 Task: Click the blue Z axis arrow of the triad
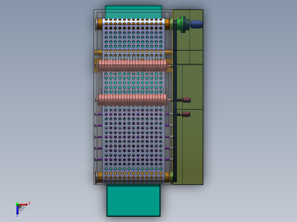[x=17, y=210]
